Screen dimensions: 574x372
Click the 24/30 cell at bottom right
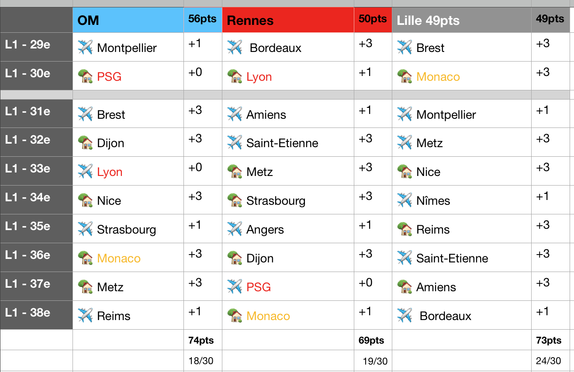[553, 361]
